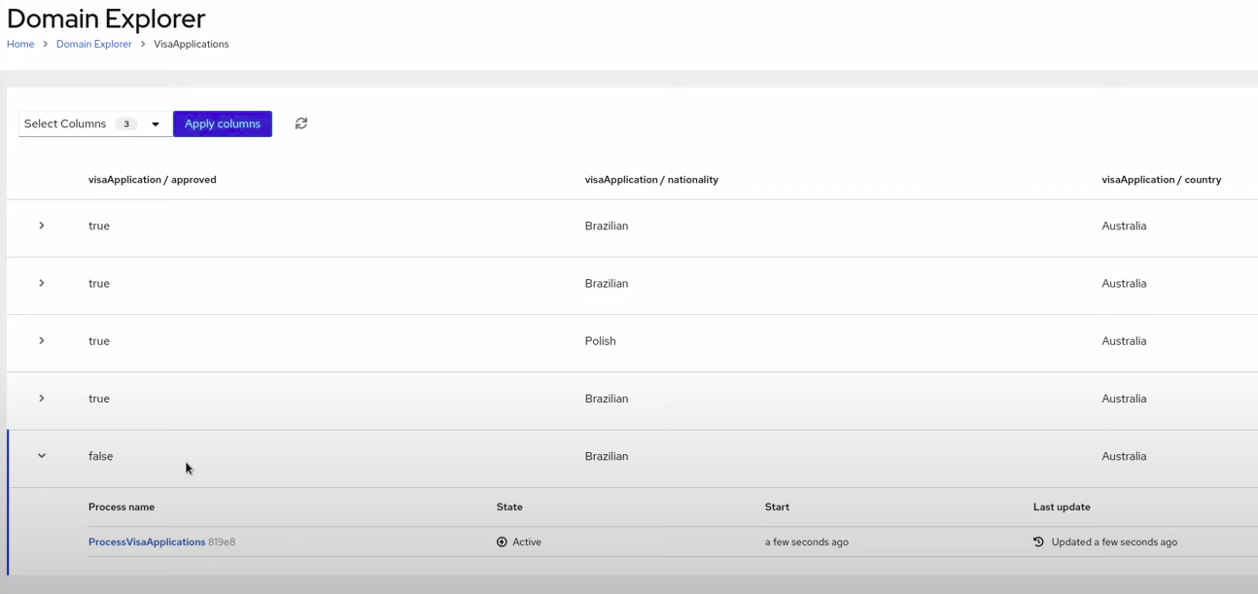Click the Last update column header
1258x594 pixels.
[x=1062, y=507]
